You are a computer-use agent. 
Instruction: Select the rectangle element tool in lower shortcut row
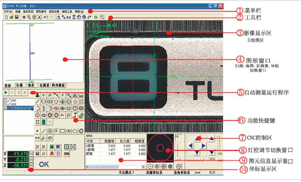[62, 131]
